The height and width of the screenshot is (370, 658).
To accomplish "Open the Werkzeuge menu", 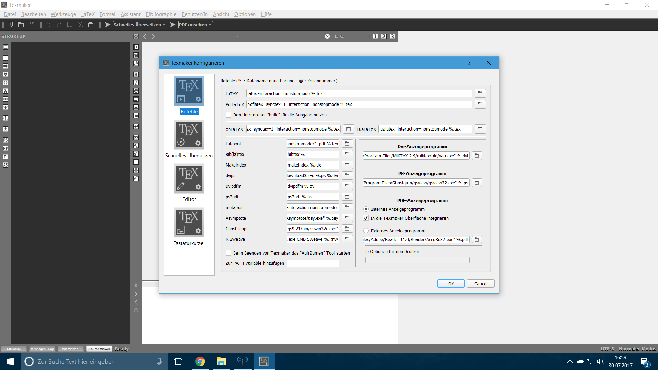I will click(x=63, y=14).
